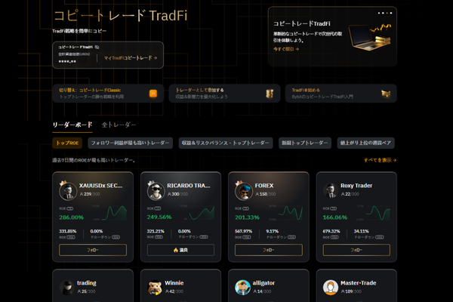The image size is (453, 302).
Task: Open RICARDO TRA trader avatar
Action: click(155, 190)
